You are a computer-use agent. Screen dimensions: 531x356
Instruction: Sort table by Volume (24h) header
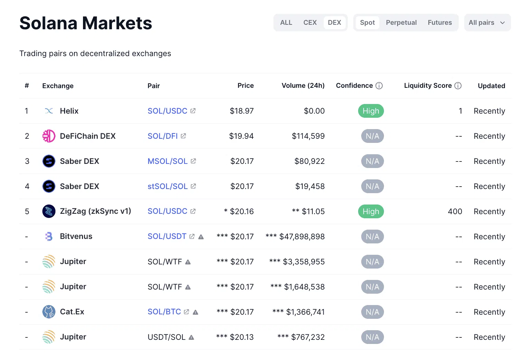[303, 86]
